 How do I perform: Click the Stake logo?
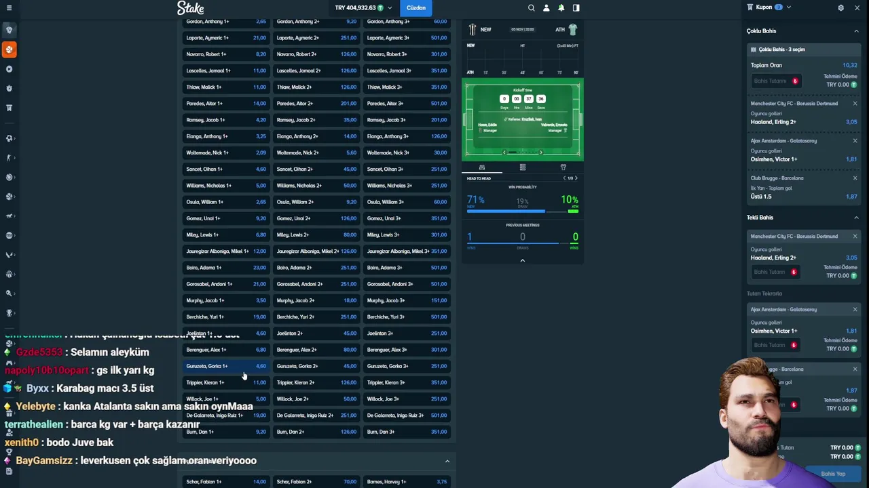(x=190, y=7)
